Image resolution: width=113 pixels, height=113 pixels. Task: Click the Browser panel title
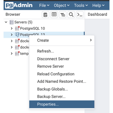[x=13, y=14]
